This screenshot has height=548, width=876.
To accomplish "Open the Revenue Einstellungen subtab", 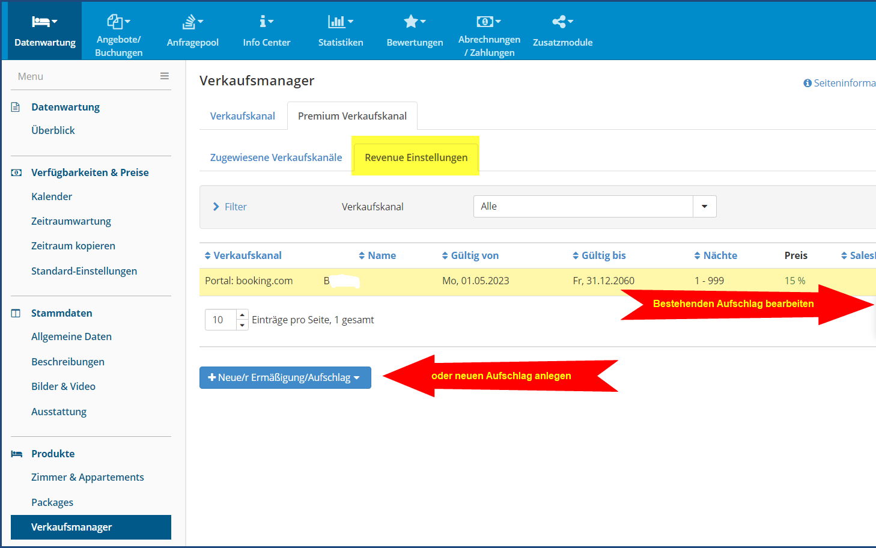I will coord(416,157).
